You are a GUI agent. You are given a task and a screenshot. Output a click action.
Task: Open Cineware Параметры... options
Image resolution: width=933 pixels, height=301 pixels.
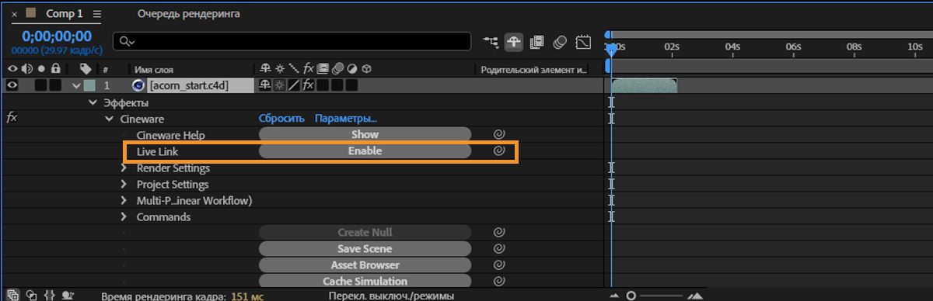(x=346, y=119)
